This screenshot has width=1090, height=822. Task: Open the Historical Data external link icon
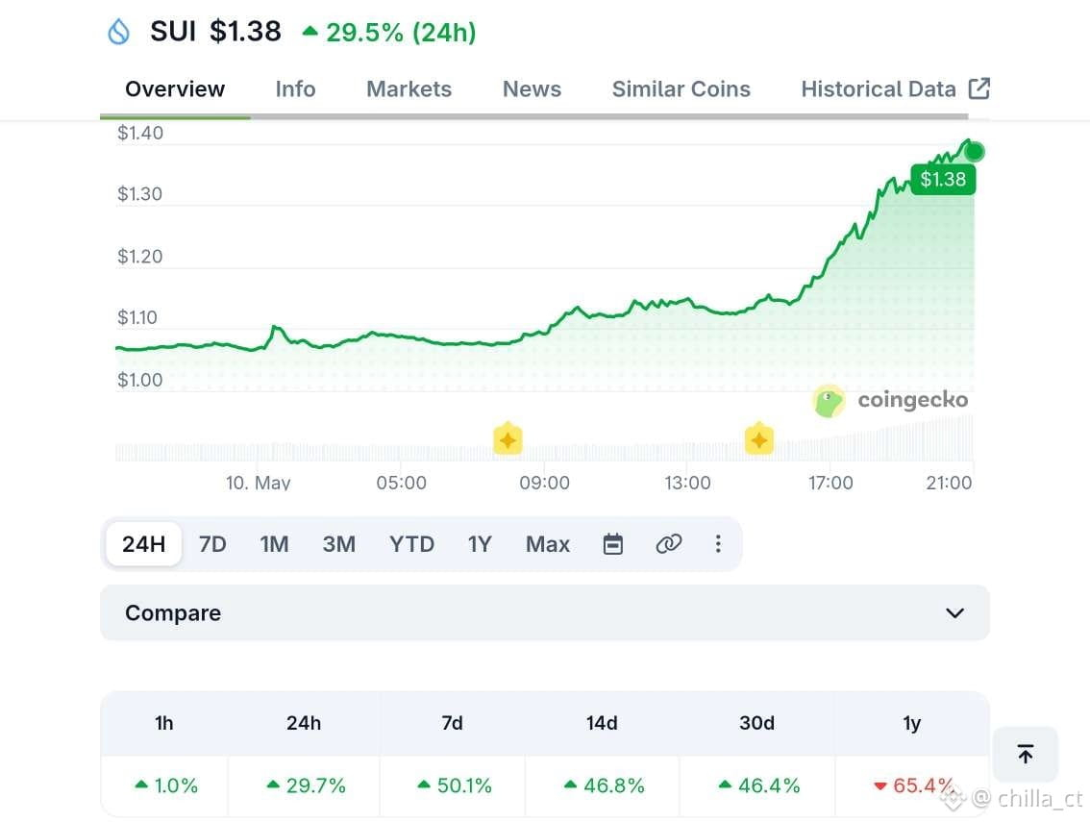point(979,88)
